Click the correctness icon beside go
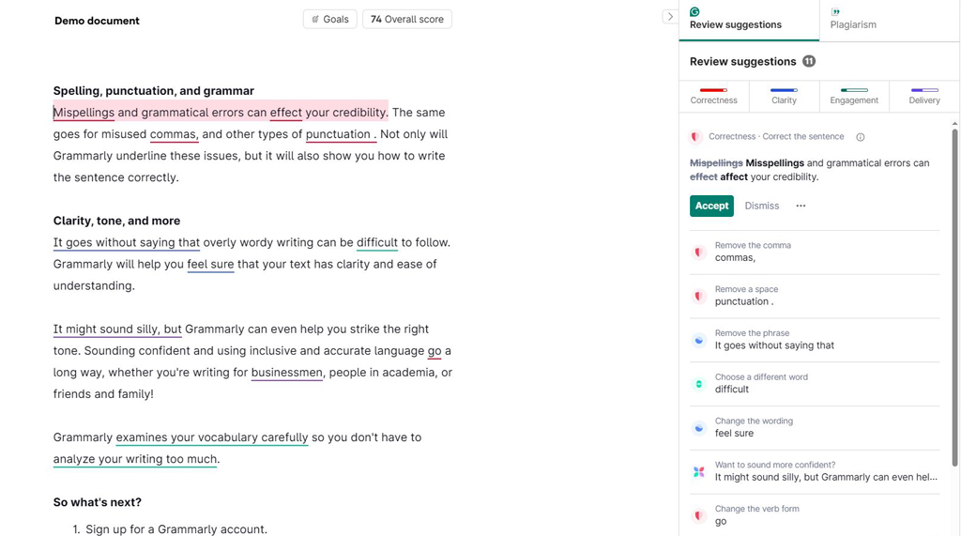 698,515
